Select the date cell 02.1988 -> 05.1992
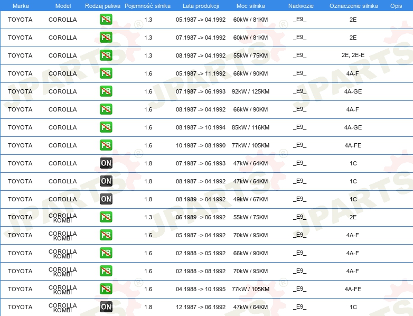The image size is (413, 316). [x=201, y=253]
